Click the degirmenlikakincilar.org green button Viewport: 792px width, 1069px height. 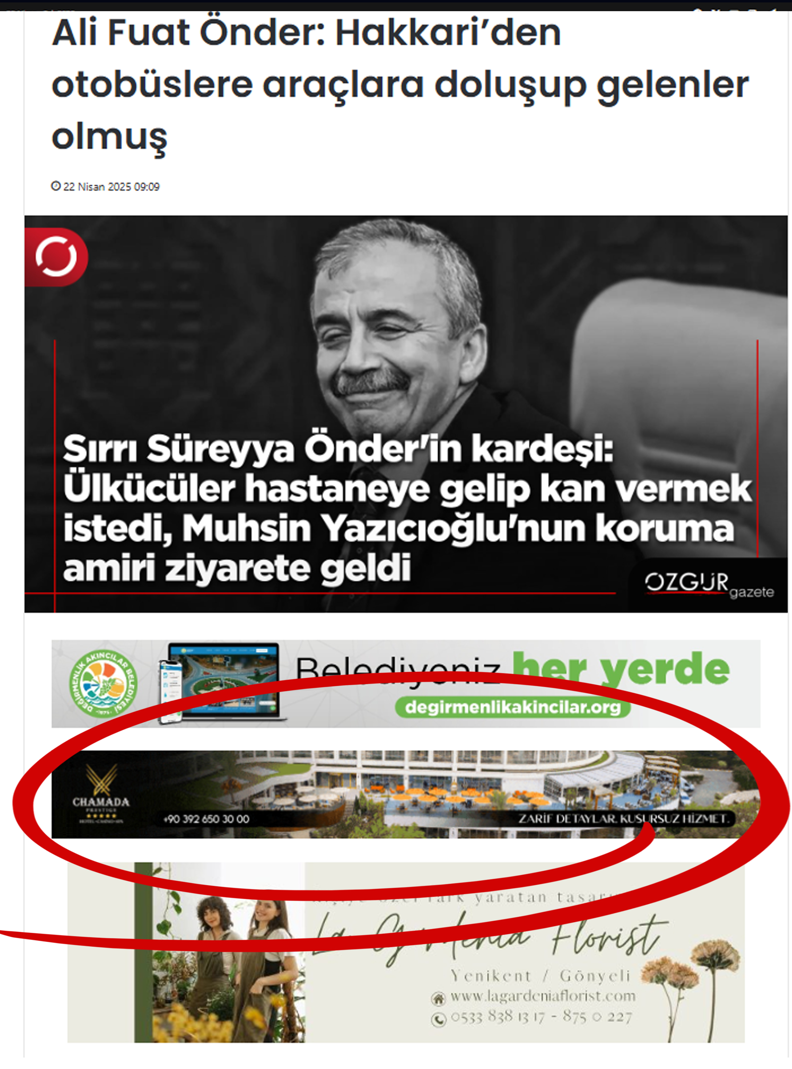pyautogui.click(x=513, y=708)
